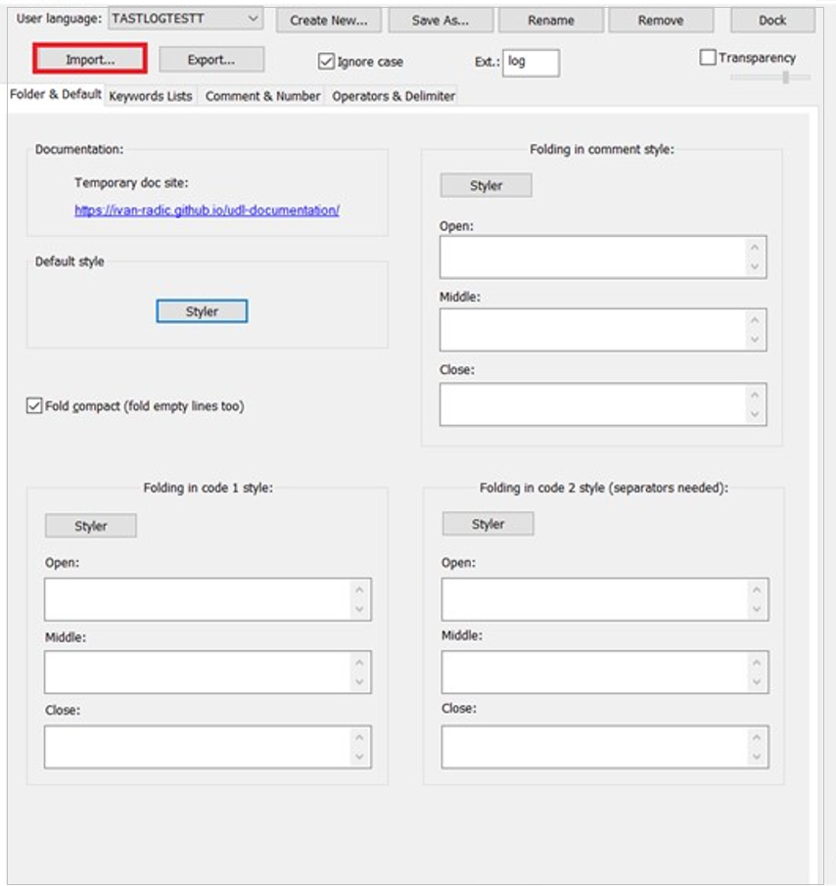Select the Operators & Delimiter tab
The image size is (836, 886).
[394, 96]
